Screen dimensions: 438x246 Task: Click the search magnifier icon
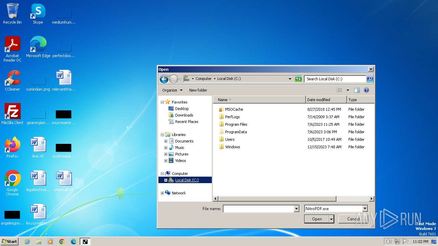370,79
